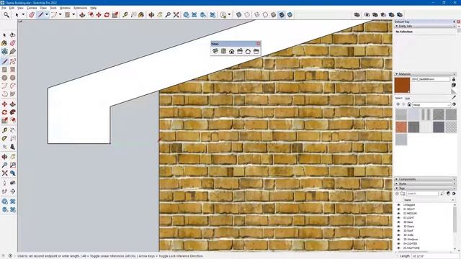Open the Camera menu
This screenshot has width=461, height=259.
click(x=32, y=8)
